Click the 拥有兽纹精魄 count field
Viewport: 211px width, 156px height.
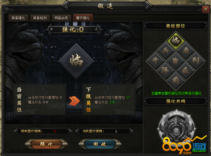click(x=43, y=131)
